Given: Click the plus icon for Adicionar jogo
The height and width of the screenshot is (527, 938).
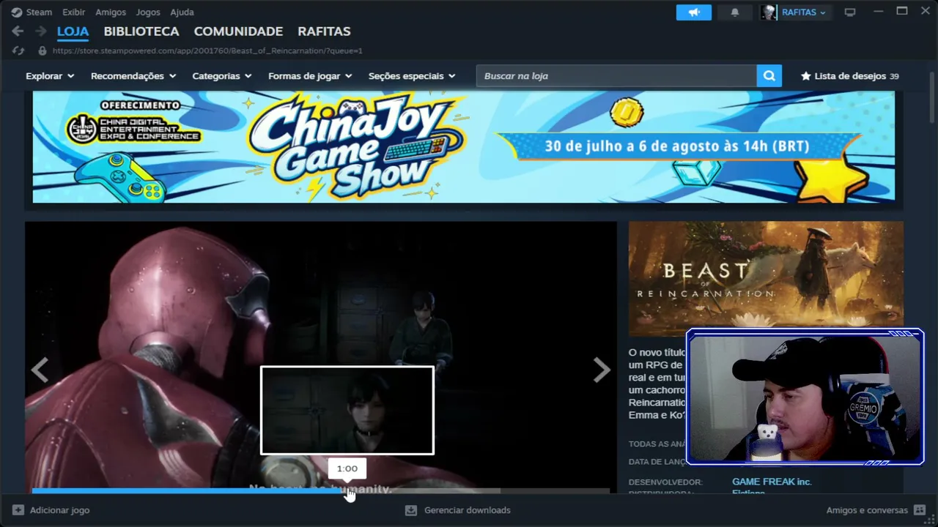Looking at the screenshot, I should coord(18,510).
